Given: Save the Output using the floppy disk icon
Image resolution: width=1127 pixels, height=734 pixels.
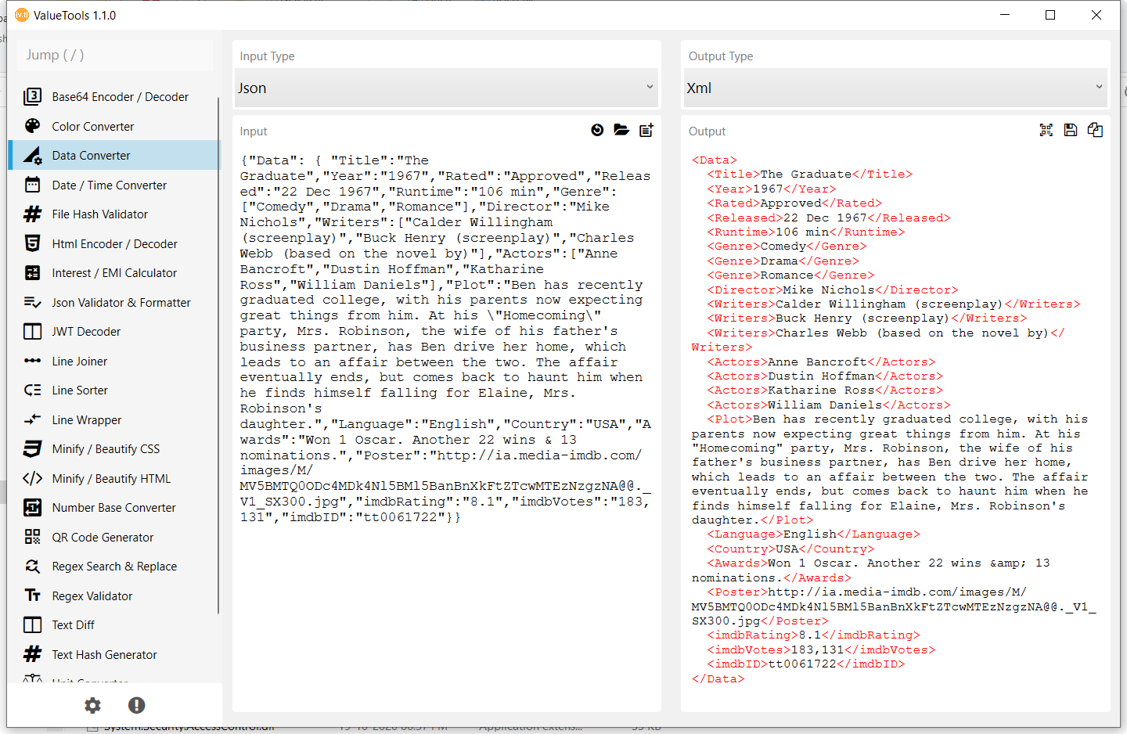Looking at the screenshot, I should coord(1071,130).
